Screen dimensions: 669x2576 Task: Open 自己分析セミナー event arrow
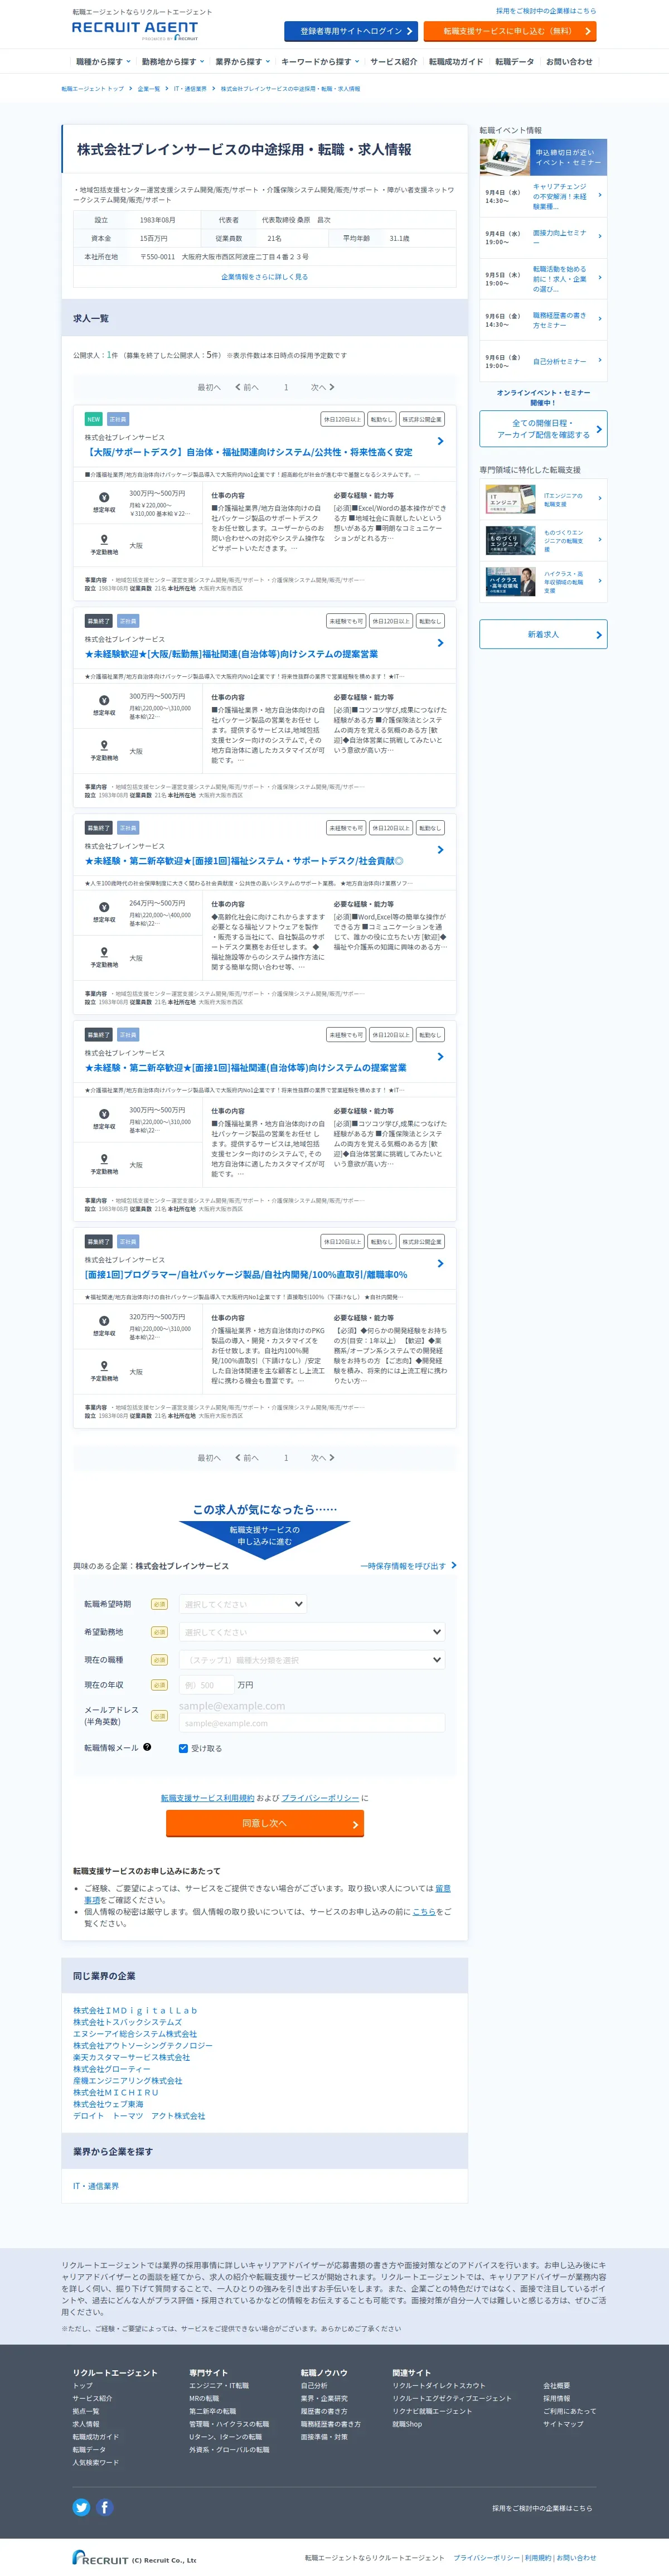coord(599,361)
